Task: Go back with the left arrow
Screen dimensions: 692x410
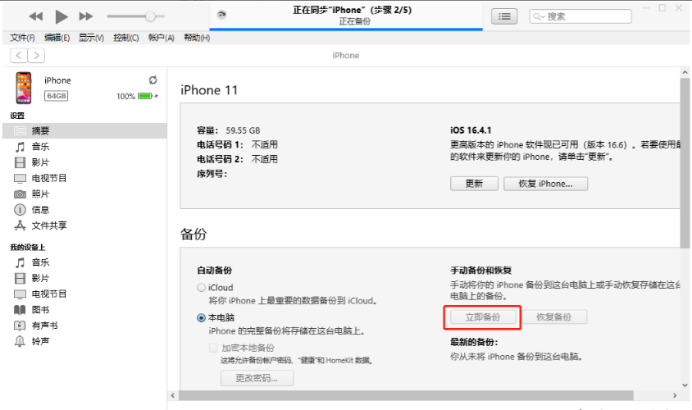Action: coord(19,55)
